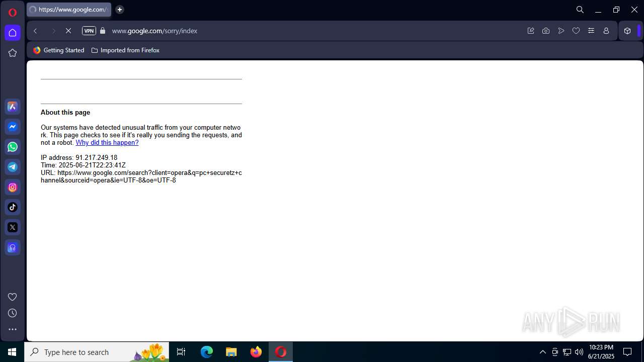Select Opera in the taskbar
This screenshot has width=644, height=362.
tap(281, 352)
